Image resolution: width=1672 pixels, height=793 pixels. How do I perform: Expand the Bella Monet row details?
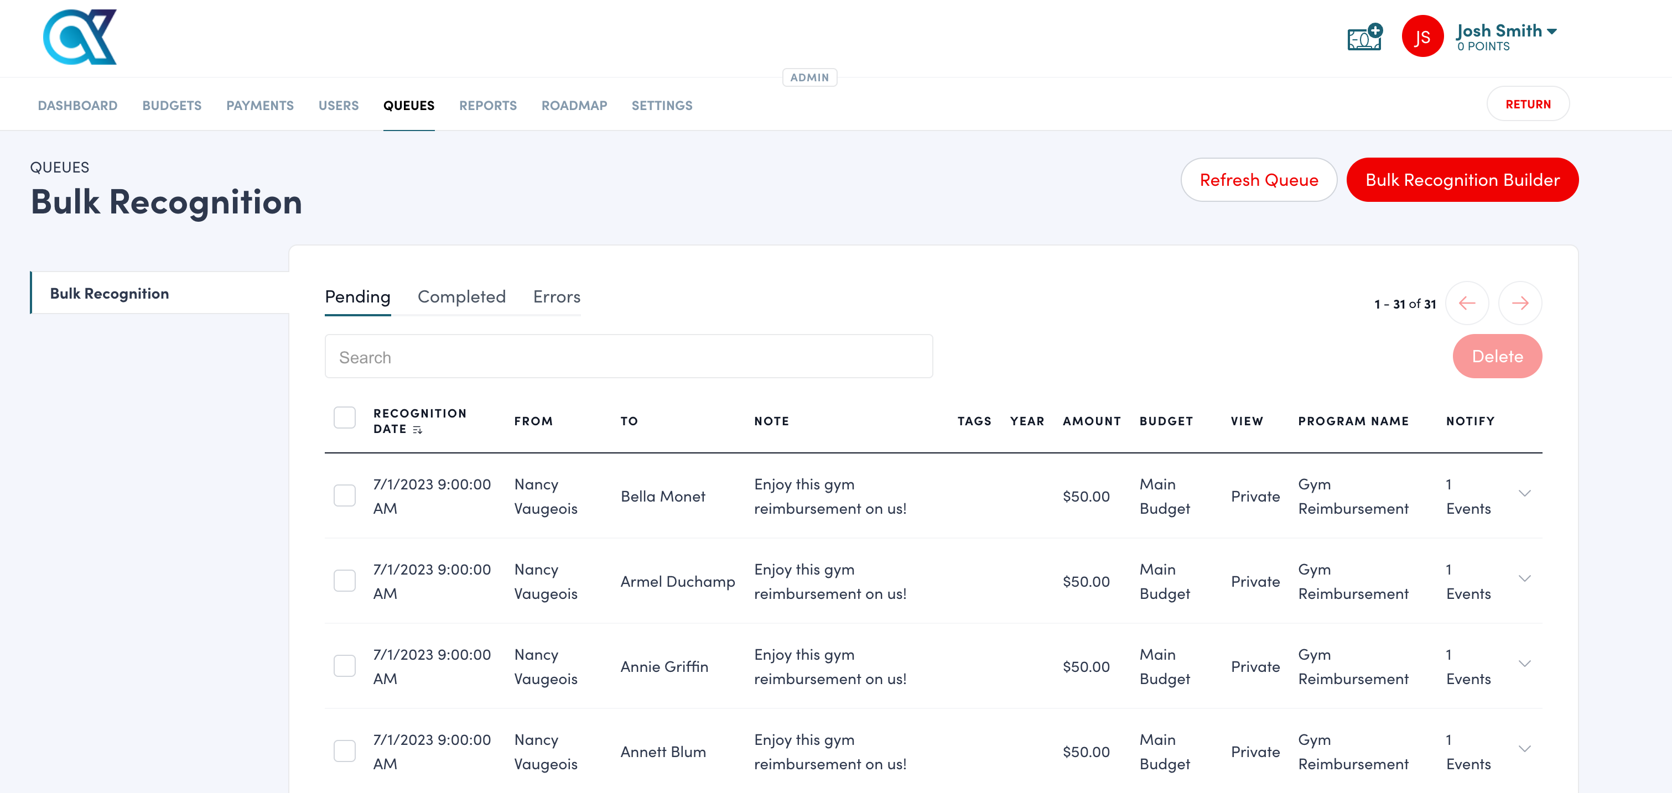tap(1525, 494)
